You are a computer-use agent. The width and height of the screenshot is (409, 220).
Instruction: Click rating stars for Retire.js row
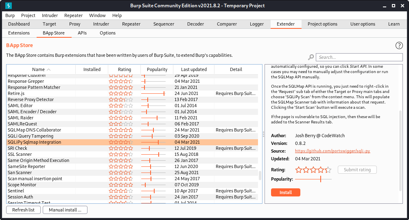point(121,93)
